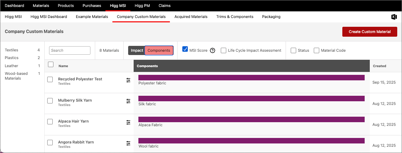Open settings sliders for Alpaca Hair Yarn

(x=128, y=123)
